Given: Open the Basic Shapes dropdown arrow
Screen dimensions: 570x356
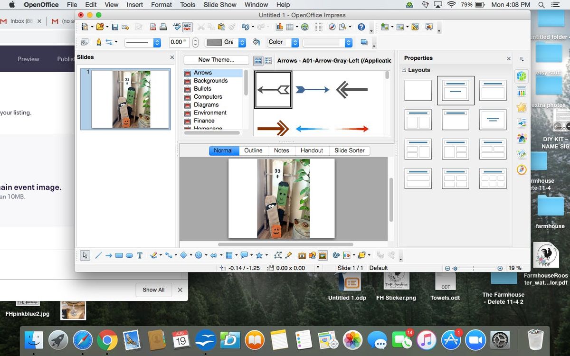Looking at the screenshot, I should pos(190,255).
